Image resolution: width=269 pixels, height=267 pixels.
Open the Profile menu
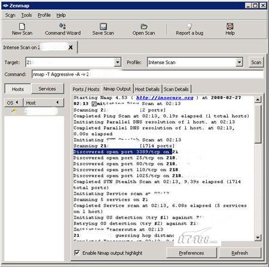pyautogui.click(x=44, y=15)
